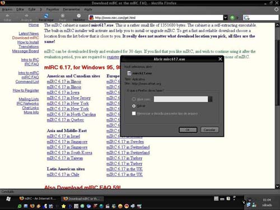Click the network computers icon in system tray

[x=249, y=205]
